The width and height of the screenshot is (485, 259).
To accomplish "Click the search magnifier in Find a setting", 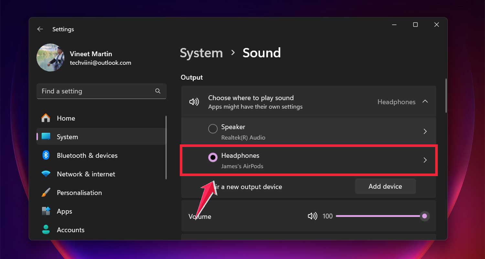I will coord(158,91).
